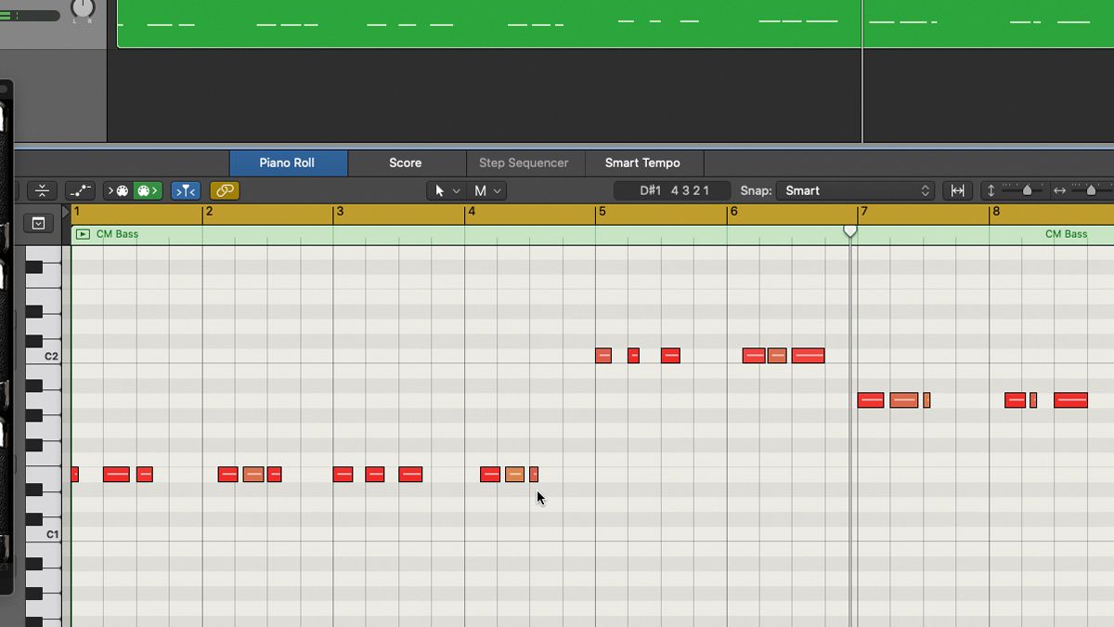Select the first MIDI note at bar 5
The width and height of the screenshot is (1114, 627).
[603, 355]
